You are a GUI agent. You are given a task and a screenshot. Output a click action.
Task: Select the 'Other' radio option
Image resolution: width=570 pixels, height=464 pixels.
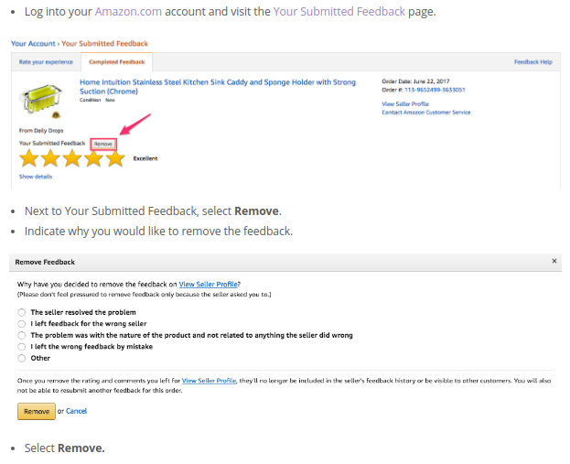pos(22,358)
